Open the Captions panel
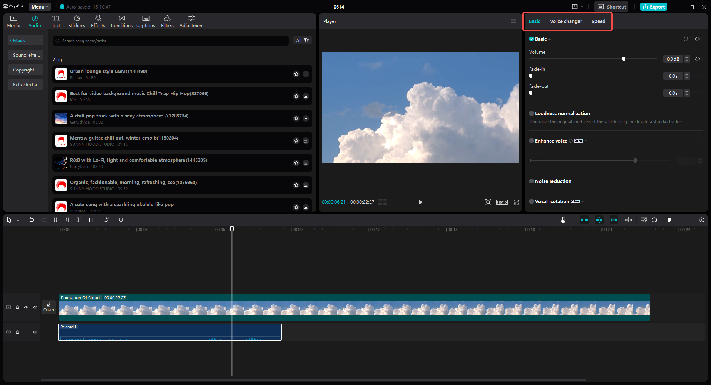Screen dimensions: 711x385 click(145, 21)
